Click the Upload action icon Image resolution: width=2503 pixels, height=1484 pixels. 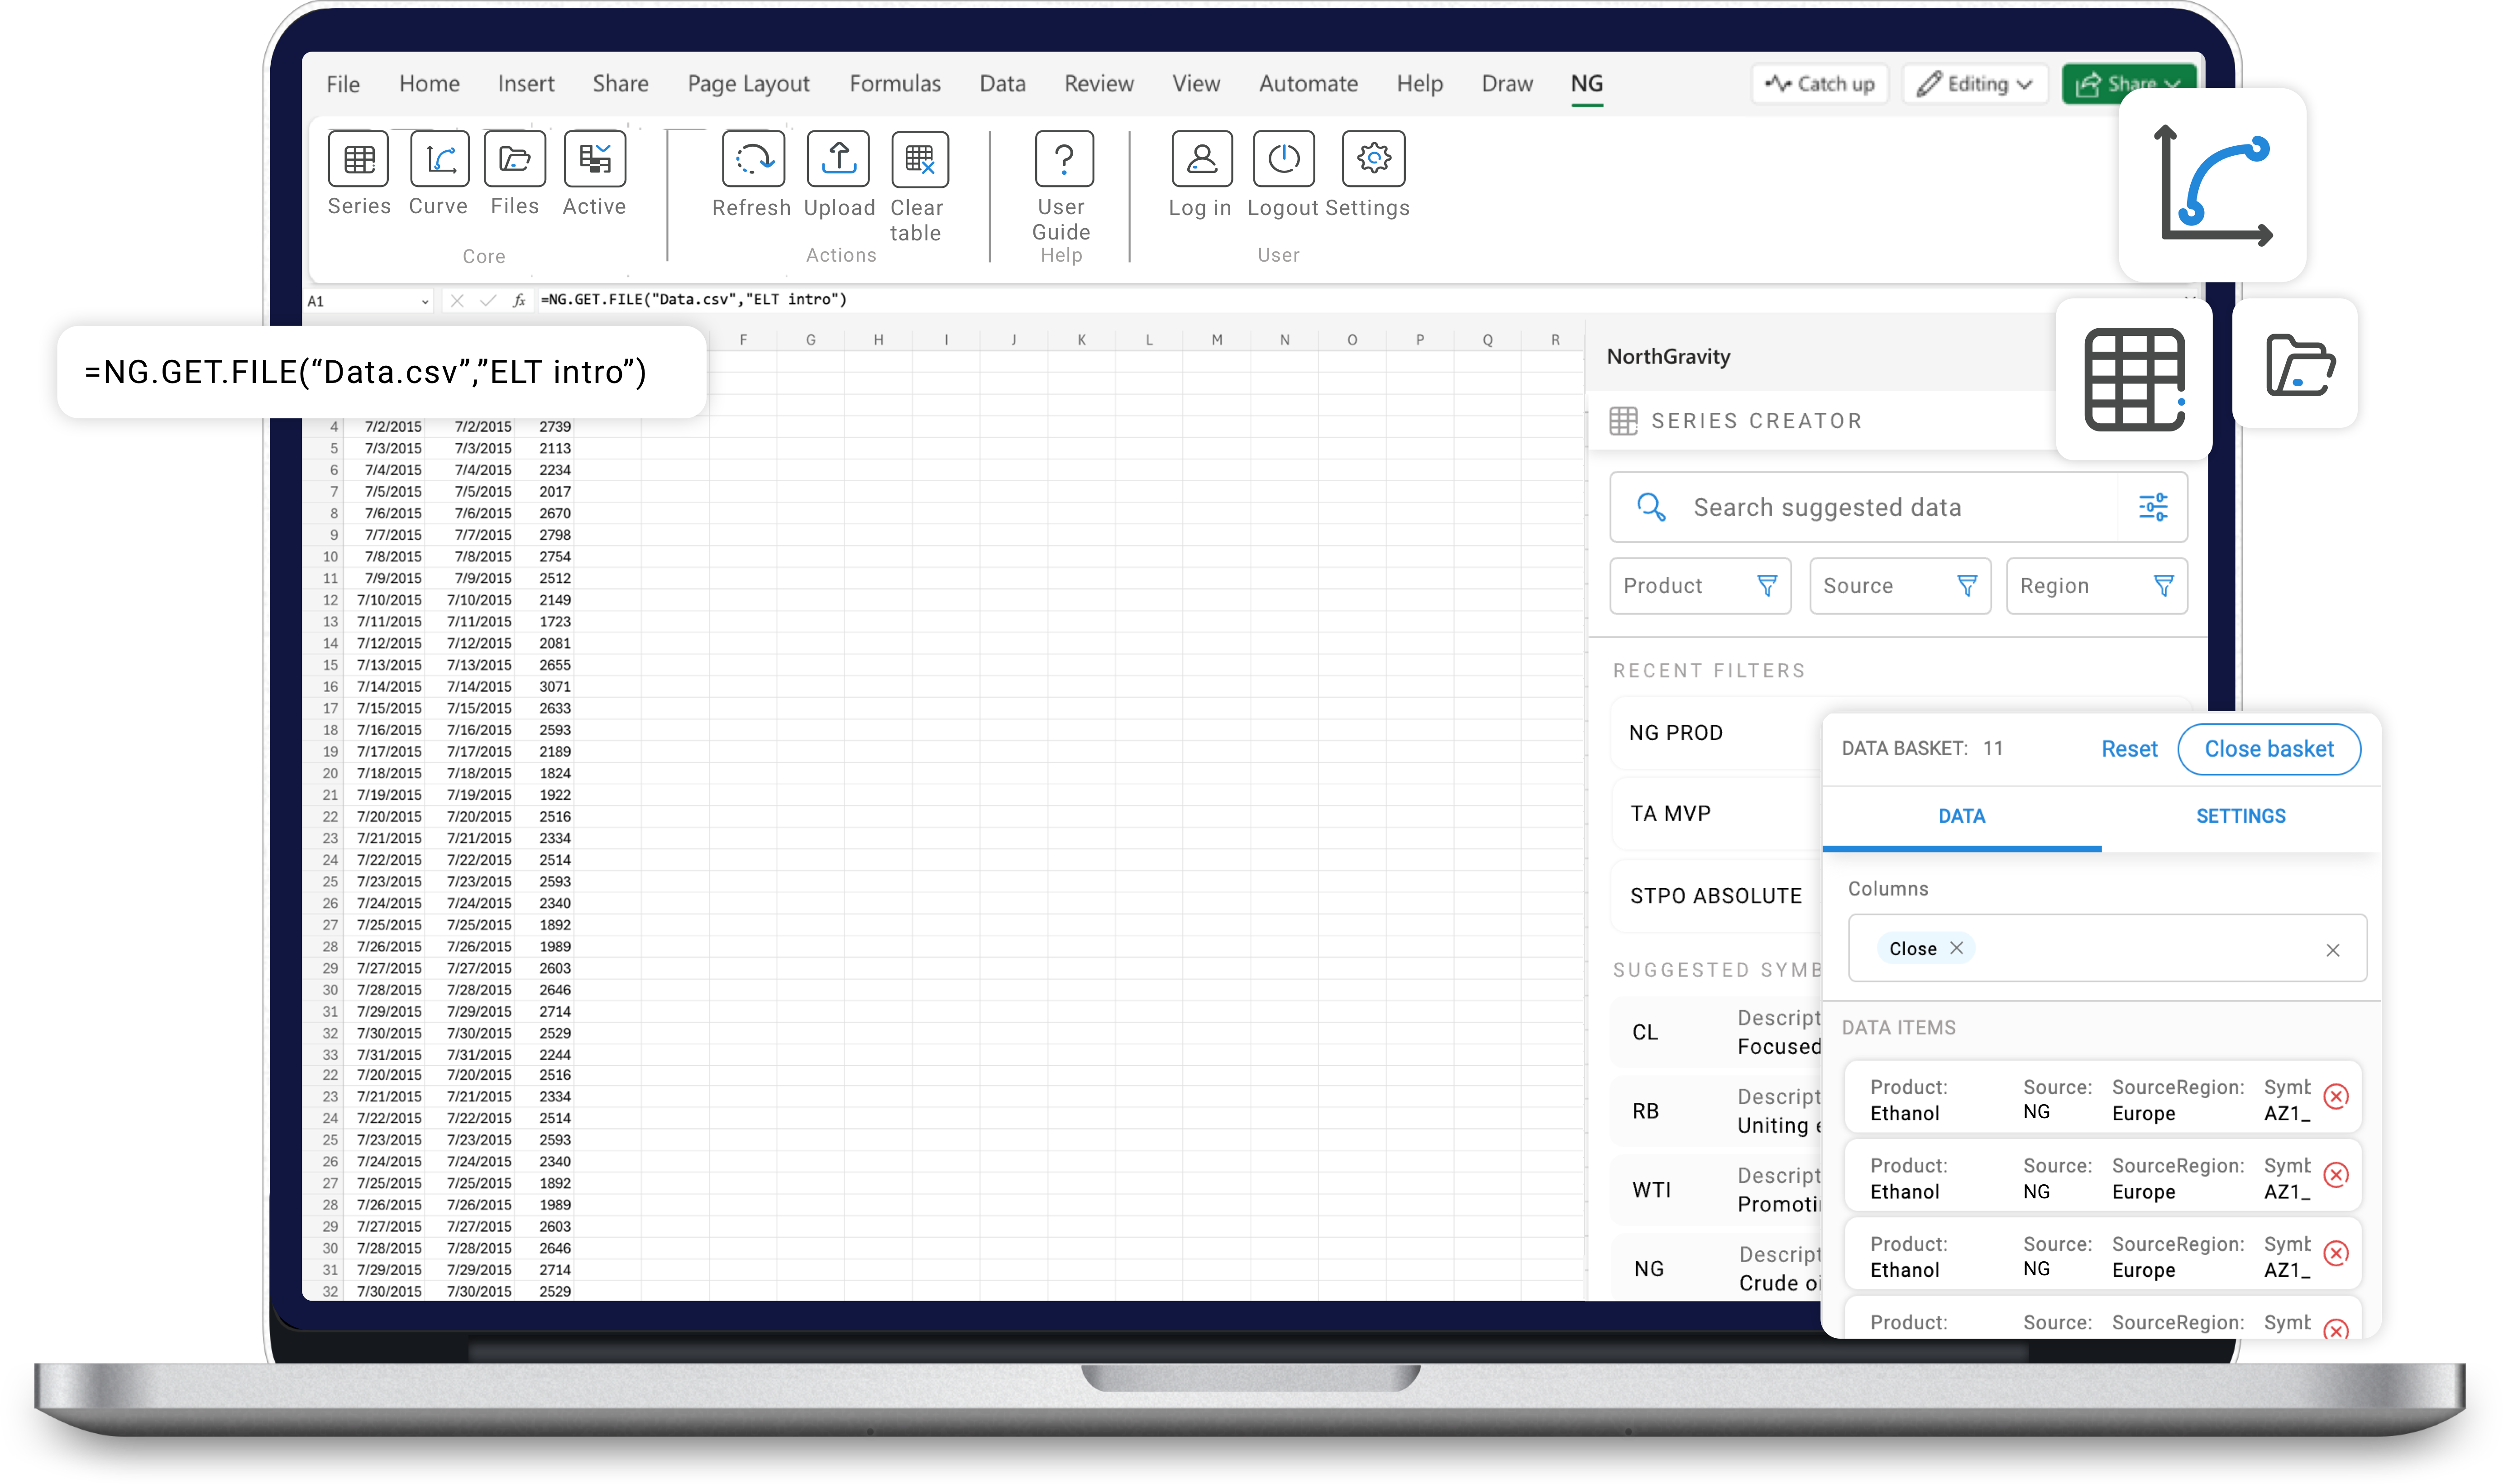tap(838, 159)
